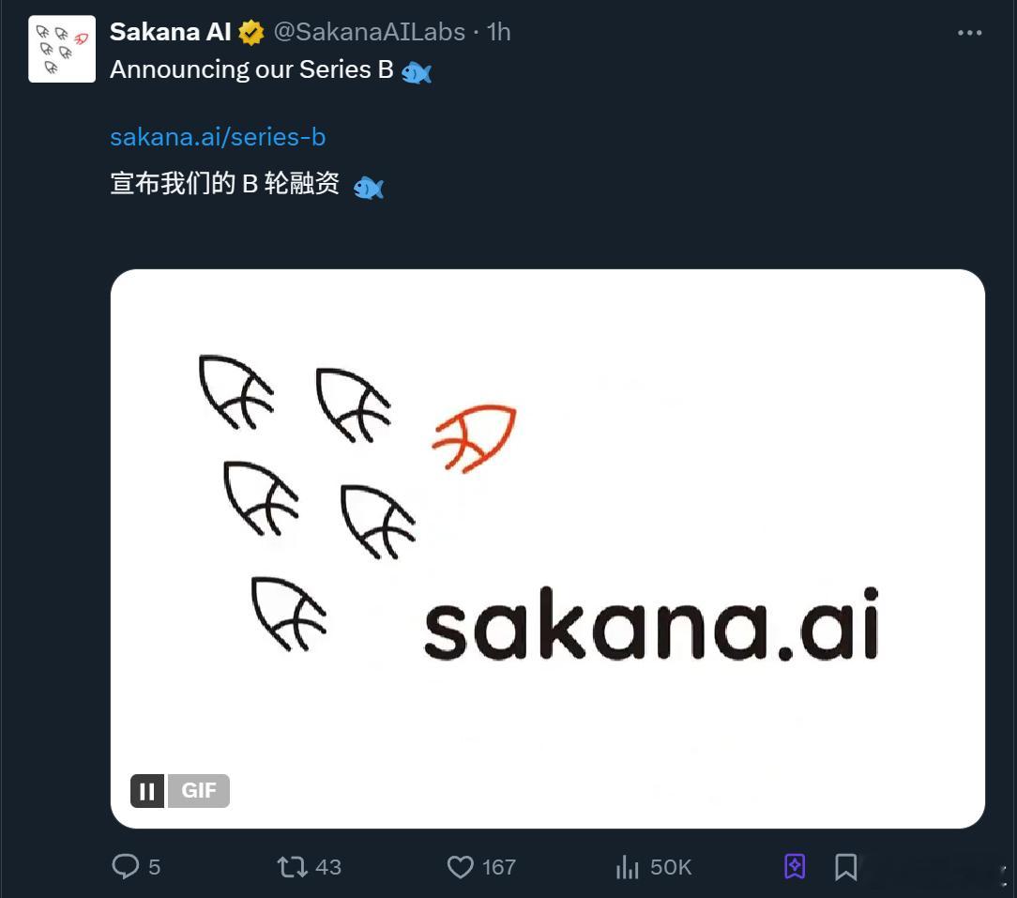This screenshot has width=1017, height=898.
Task: Click the fish emoji after Announcing our Series B
Action: pyautogui.click(x=418, y=70)
